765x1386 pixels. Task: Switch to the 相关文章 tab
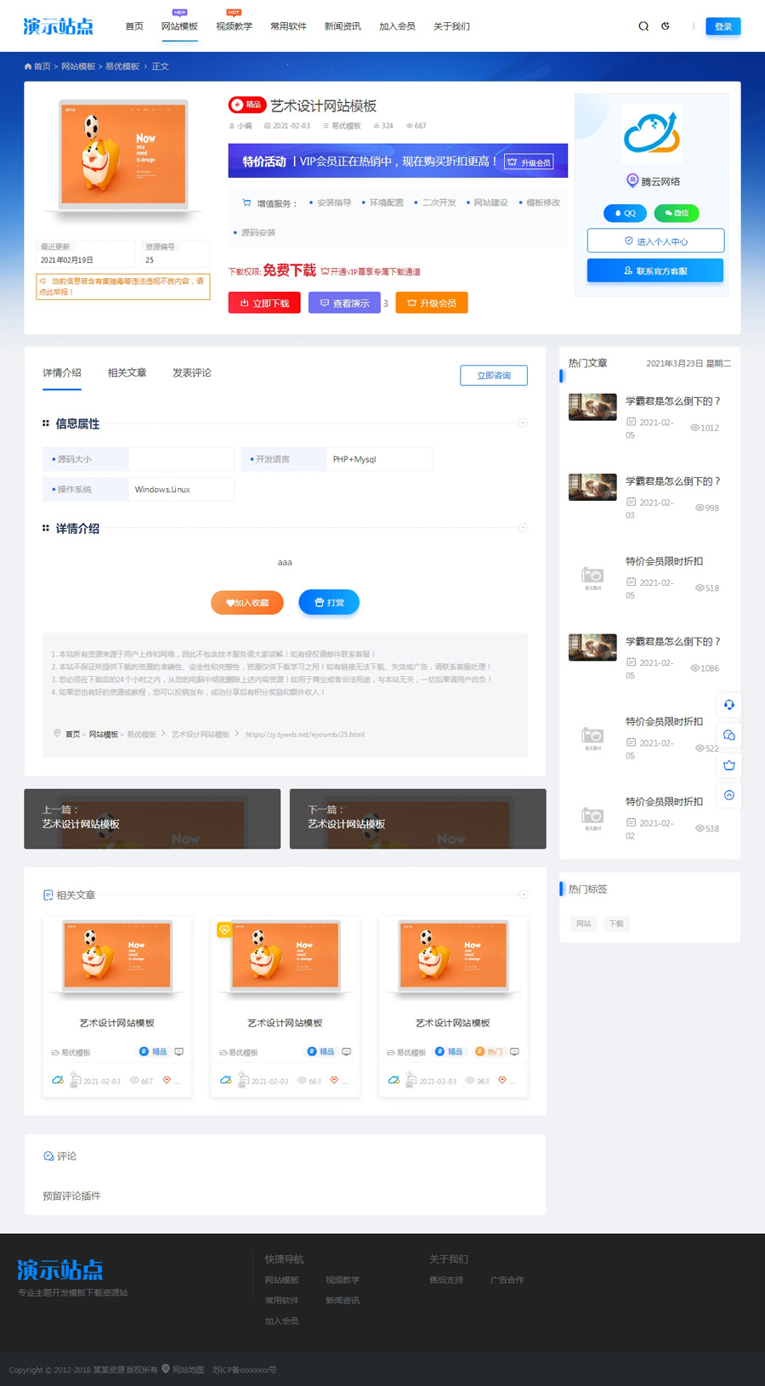click(127, 373)
